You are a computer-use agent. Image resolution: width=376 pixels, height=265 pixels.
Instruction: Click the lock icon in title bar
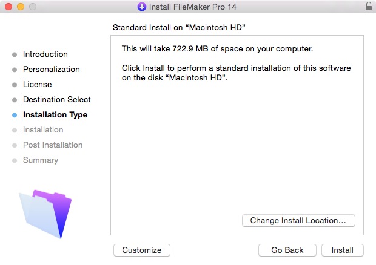click(x=369, y=6)
